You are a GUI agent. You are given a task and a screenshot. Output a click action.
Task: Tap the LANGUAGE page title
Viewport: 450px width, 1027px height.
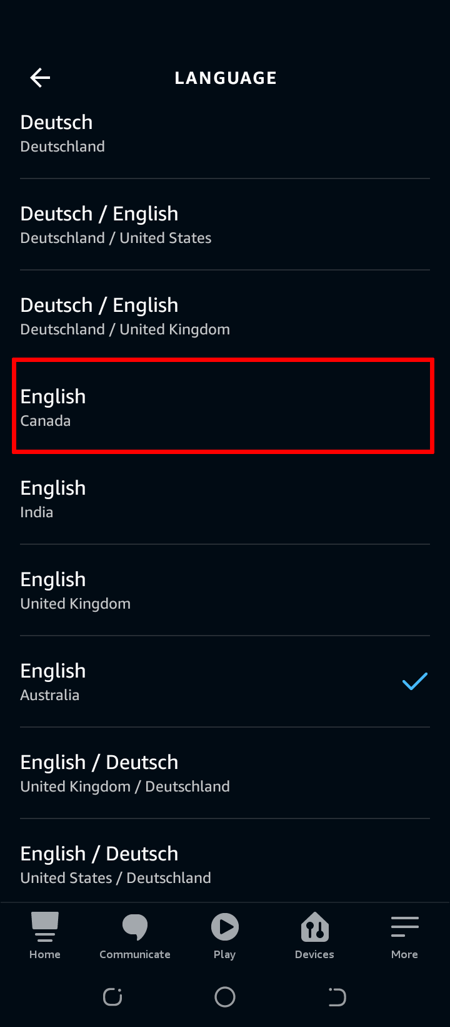pos(226,78)
